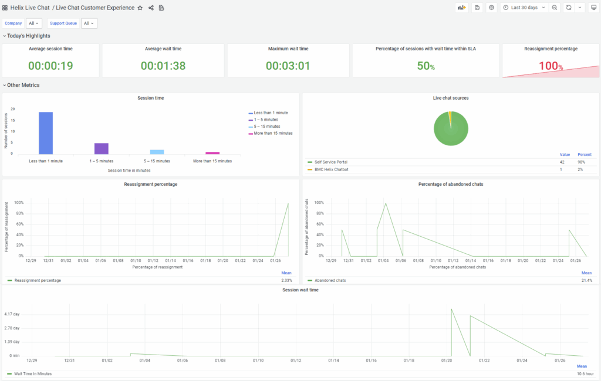This screenshot has height=381, width=601.
Task: Cycle view mode using the monitor icon
Action: (593, 8)
